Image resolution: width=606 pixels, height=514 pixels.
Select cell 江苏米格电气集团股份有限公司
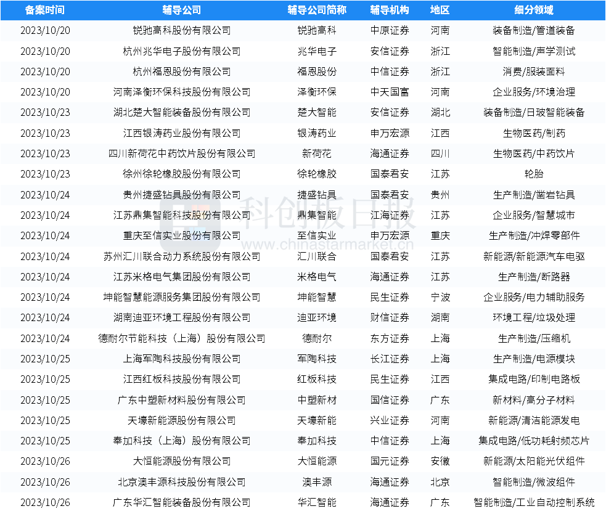pyautogui.click(x=182, y=277)
